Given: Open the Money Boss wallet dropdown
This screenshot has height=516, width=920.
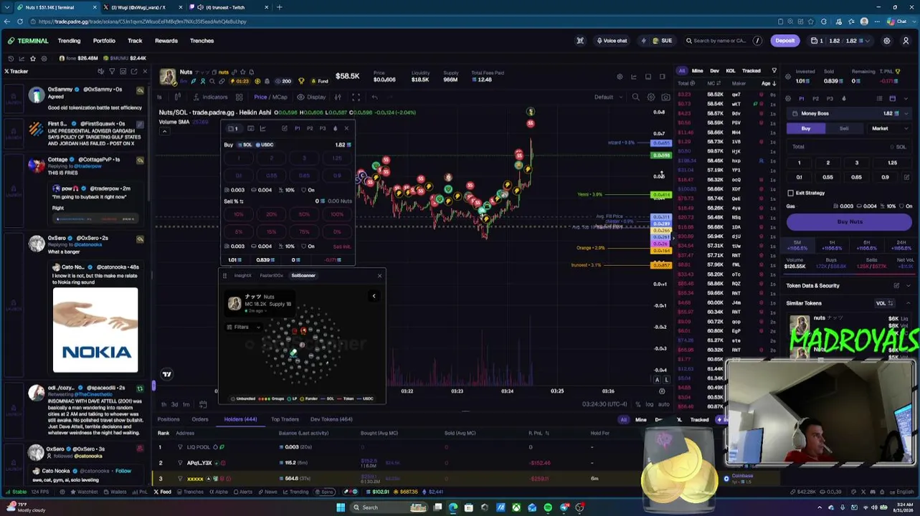Looking at the screenshot, I should pos(850,113).
